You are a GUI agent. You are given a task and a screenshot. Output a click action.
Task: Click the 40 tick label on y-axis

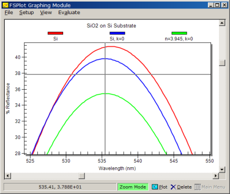click(18, 57)
